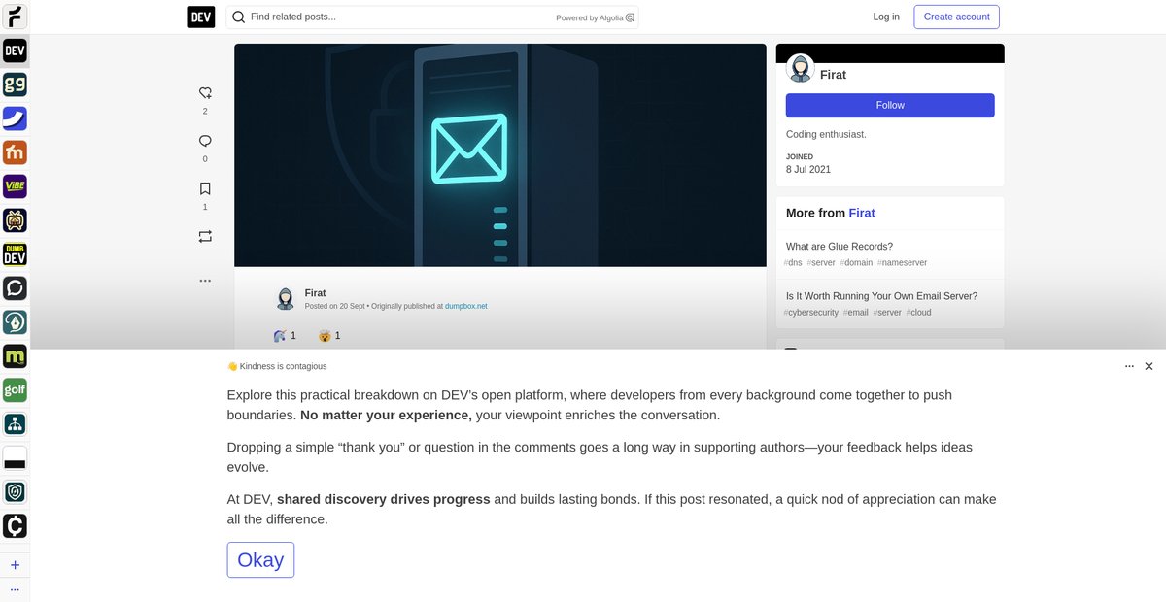1166x602 pixels.
Task: Follow the author Firat
Action: (890, 105)
